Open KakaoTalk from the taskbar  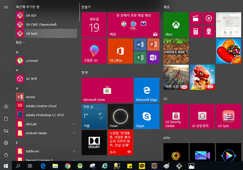(142, 166)
